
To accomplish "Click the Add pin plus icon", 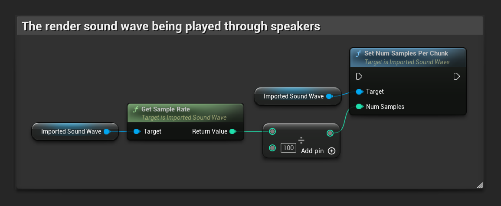I will (x=331, y=151).
